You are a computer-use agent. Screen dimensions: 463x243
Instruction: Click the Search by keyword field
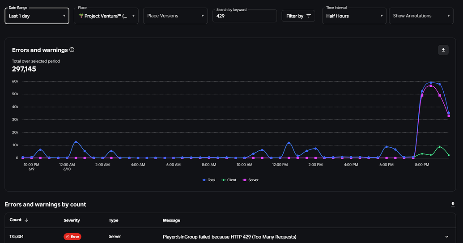pyautogui.click(x=245, y=16)
